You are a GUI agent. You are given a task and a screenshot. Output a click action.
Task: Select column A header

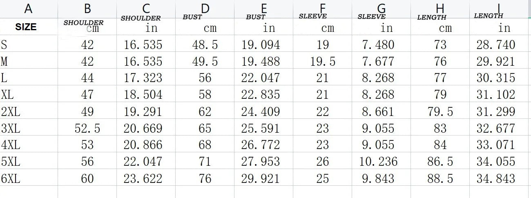click(x=28, y=8)
